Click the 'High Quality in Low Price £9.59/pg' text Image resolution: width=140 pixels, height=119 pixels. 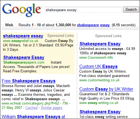point(107,99)
